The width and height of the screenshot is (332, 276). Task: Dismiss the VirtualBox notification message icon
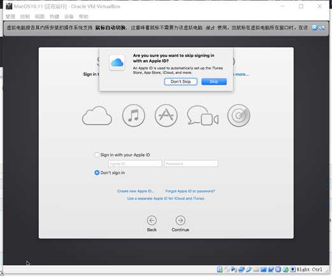(x=314, y=27)
